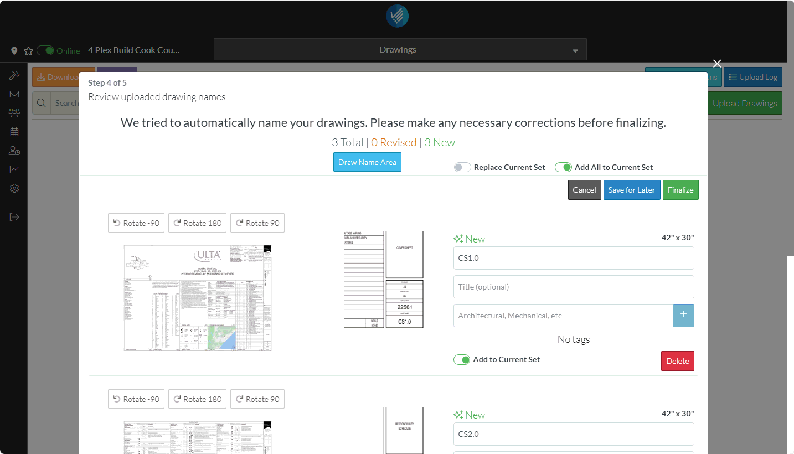Open the user clock sidebar icon
This screenshot has width=794, height=454.
[14, 151]
